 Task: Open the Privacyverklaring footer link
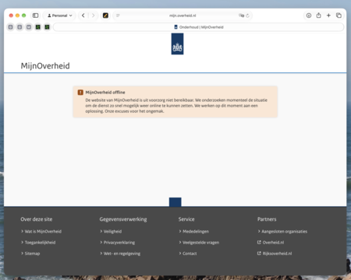pyautogui.click(x=119, y=243)
